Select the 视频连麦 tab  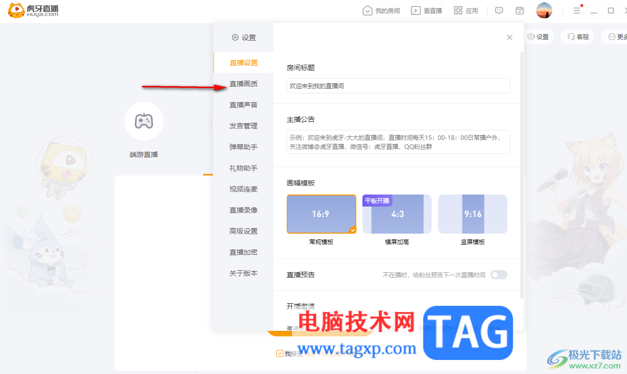point(243,189)
